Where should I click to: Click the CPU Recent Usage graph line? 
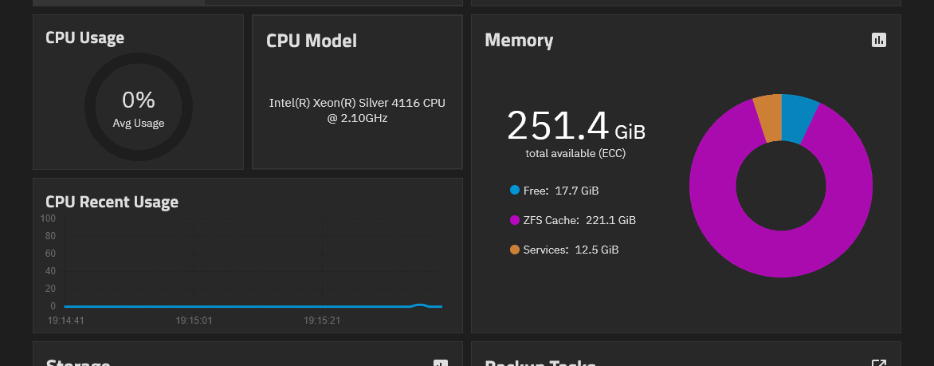point(239,306)
